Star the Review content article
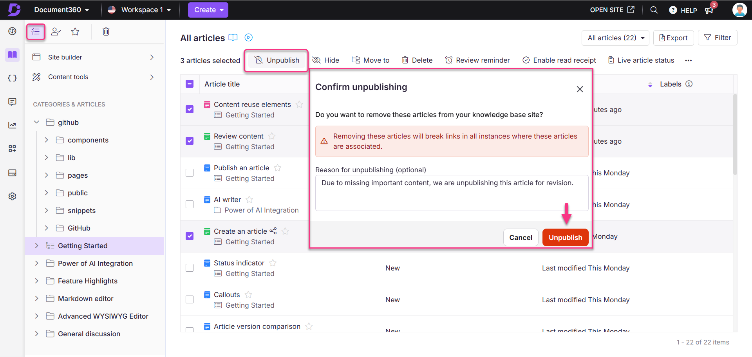 [272, 136]
